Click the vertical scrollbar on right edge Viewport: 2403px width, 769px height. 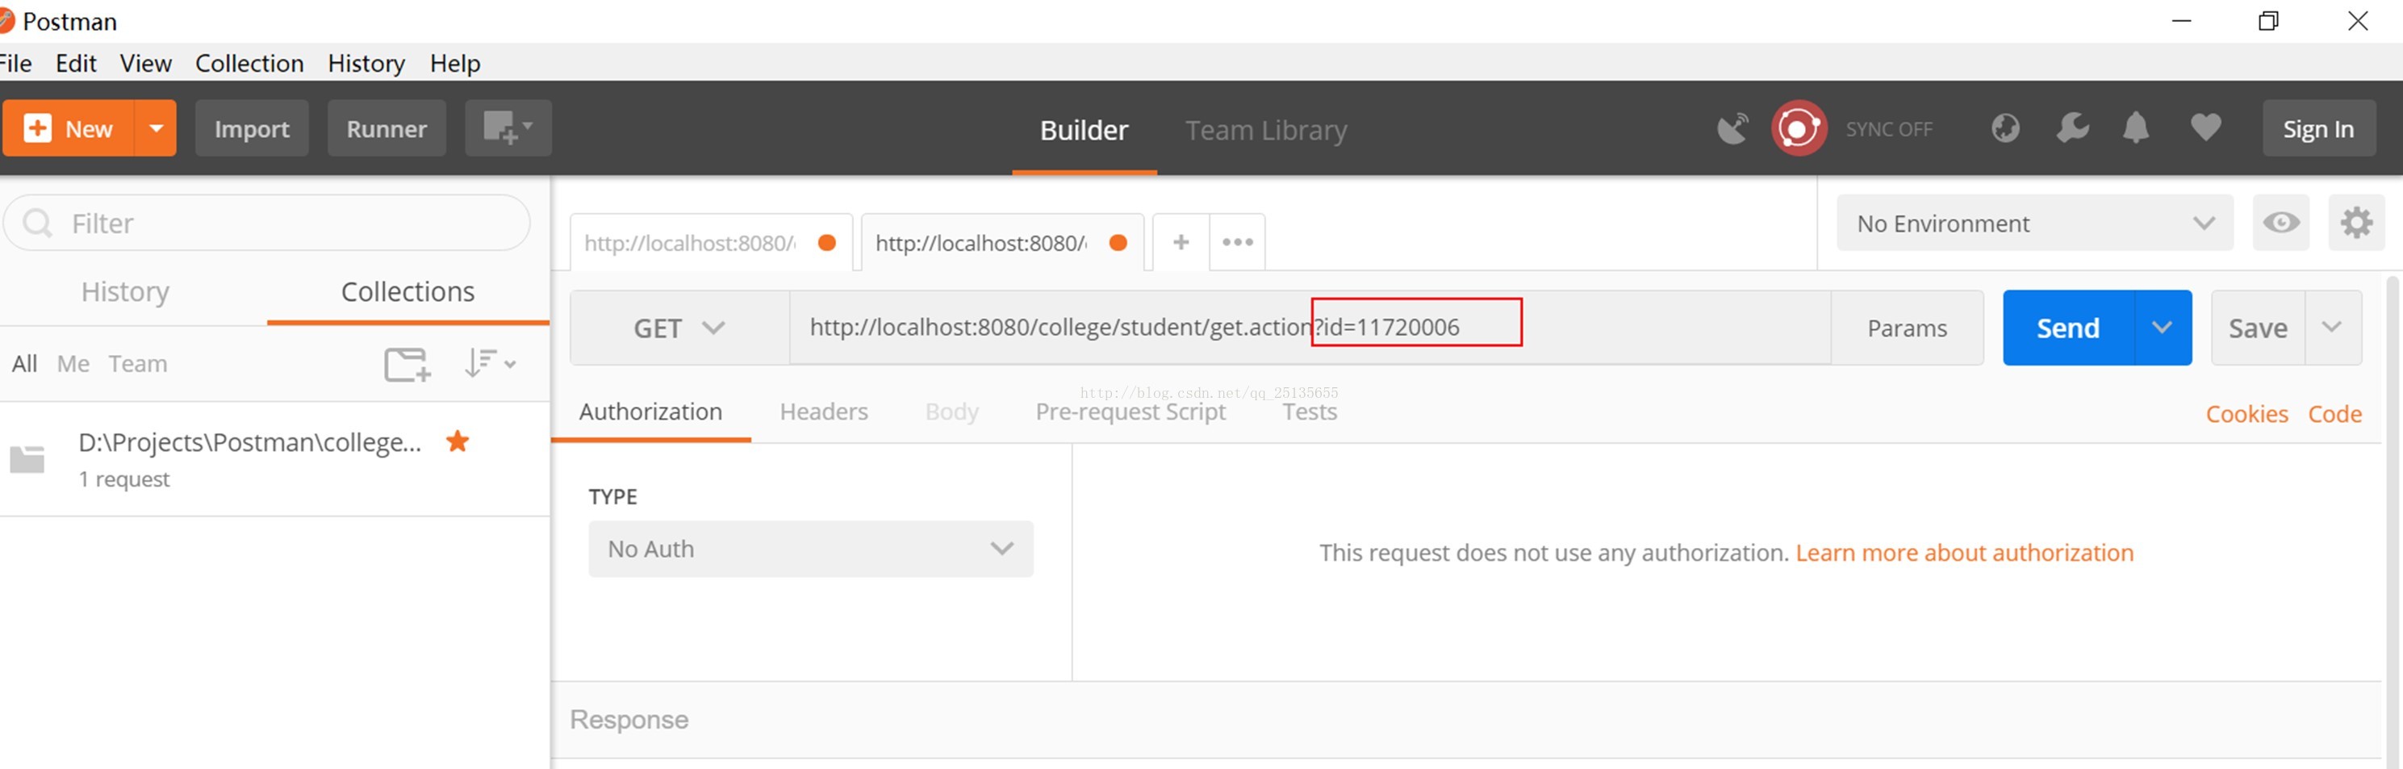pyautogui.click(x=2392, y=523)
